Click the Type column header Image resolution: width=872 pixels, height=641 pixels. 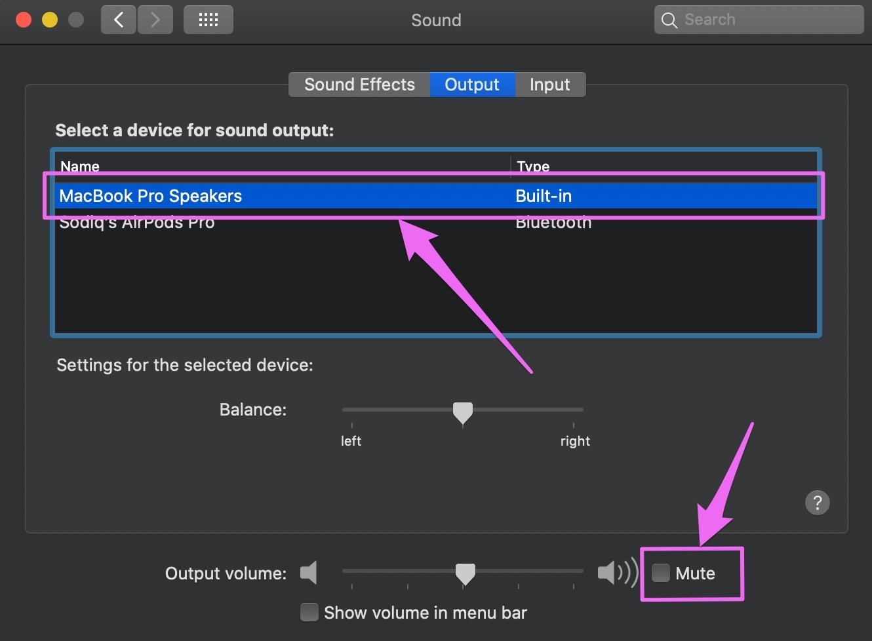(x=664, y=166)
